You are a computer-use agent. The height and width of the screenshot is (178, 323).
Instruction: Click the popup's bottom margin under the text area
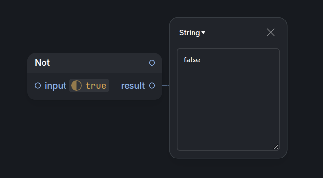pos(228,155)
